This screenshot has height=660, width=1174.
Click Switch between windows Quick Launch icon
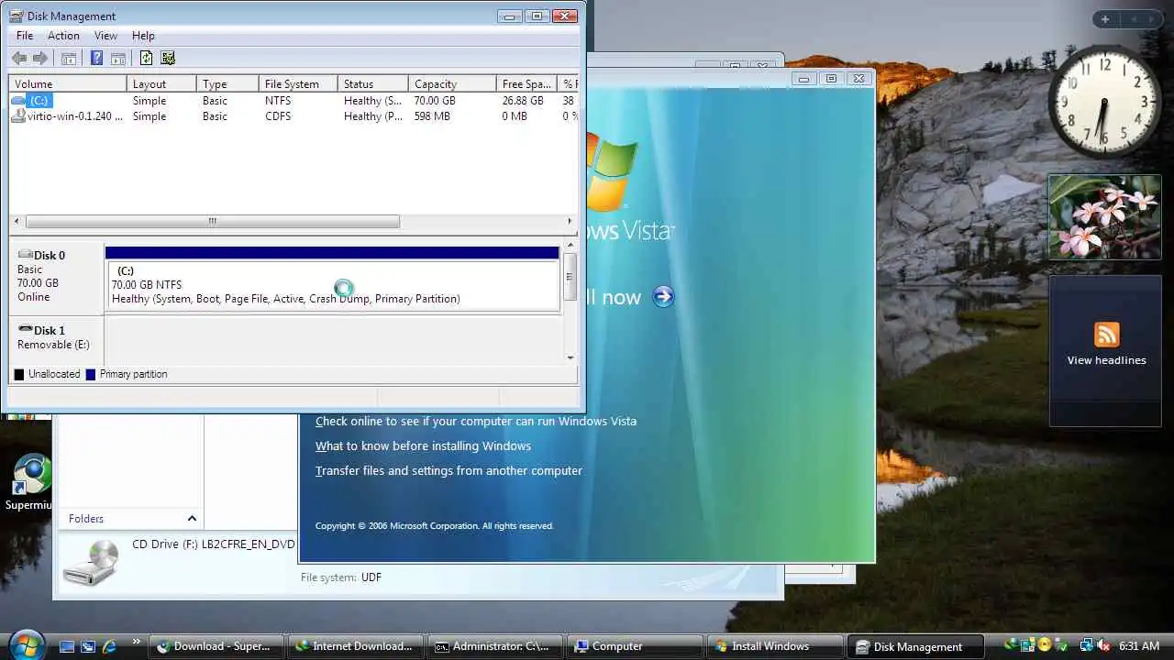point(88,646)
